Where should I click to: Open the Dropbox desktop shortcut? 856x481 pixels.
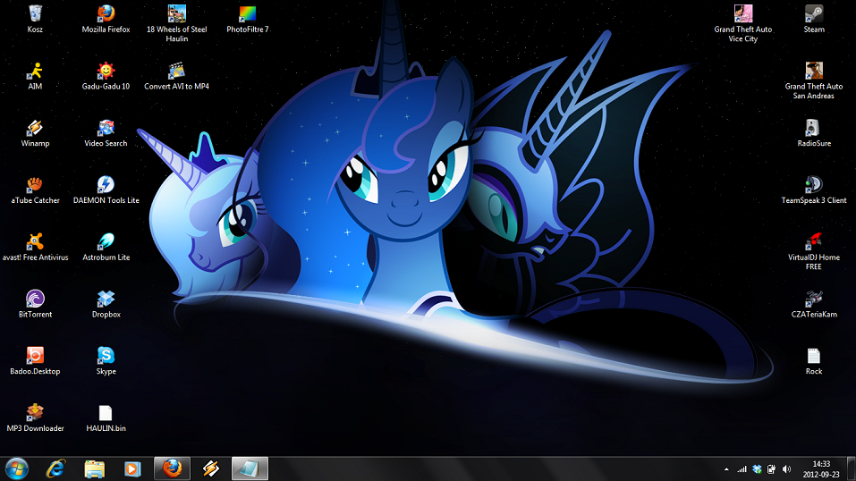[106, 300]
